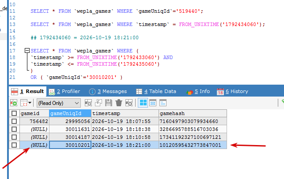This screenshot has height=179, width=284.
Task: Select the (NULL) gameid in row 30010201
Action: coord(34,145)
